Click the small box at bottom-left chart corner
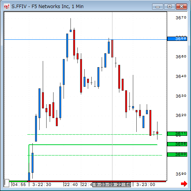Image resolution: width=191 pixels, height=191 pixels. 7,183
